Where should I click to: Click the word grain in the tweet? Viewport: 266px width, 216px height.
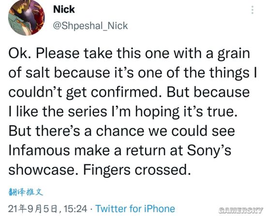[234, 54]
